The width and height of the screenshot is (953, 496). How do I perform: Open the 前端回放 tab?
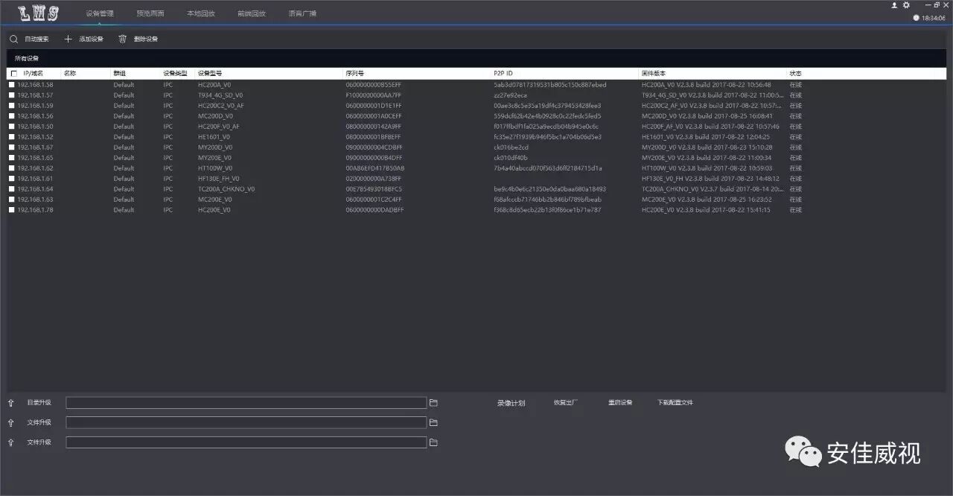[252, 13]
